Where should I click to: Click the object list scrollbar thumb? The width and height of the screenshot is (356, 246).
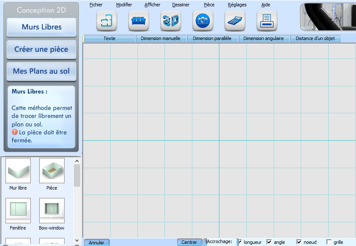pyautogui.click(x=77, y=175)
